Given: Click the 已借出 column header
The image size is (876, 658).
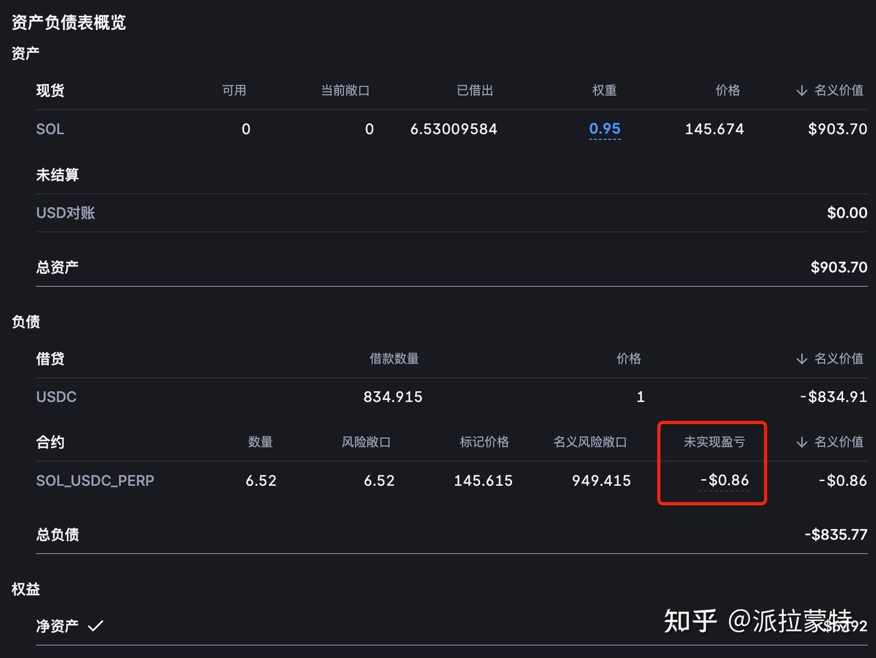Looking at the screenshot, I should click(475, 90).
